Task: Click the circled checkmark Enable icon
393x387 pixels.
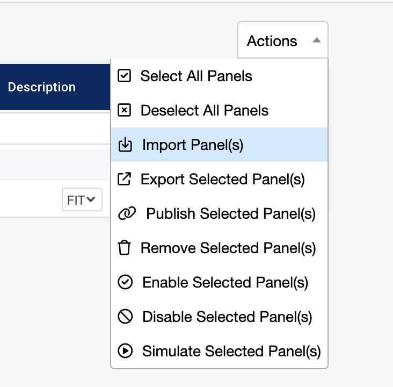Action: [x=125, y=283]
